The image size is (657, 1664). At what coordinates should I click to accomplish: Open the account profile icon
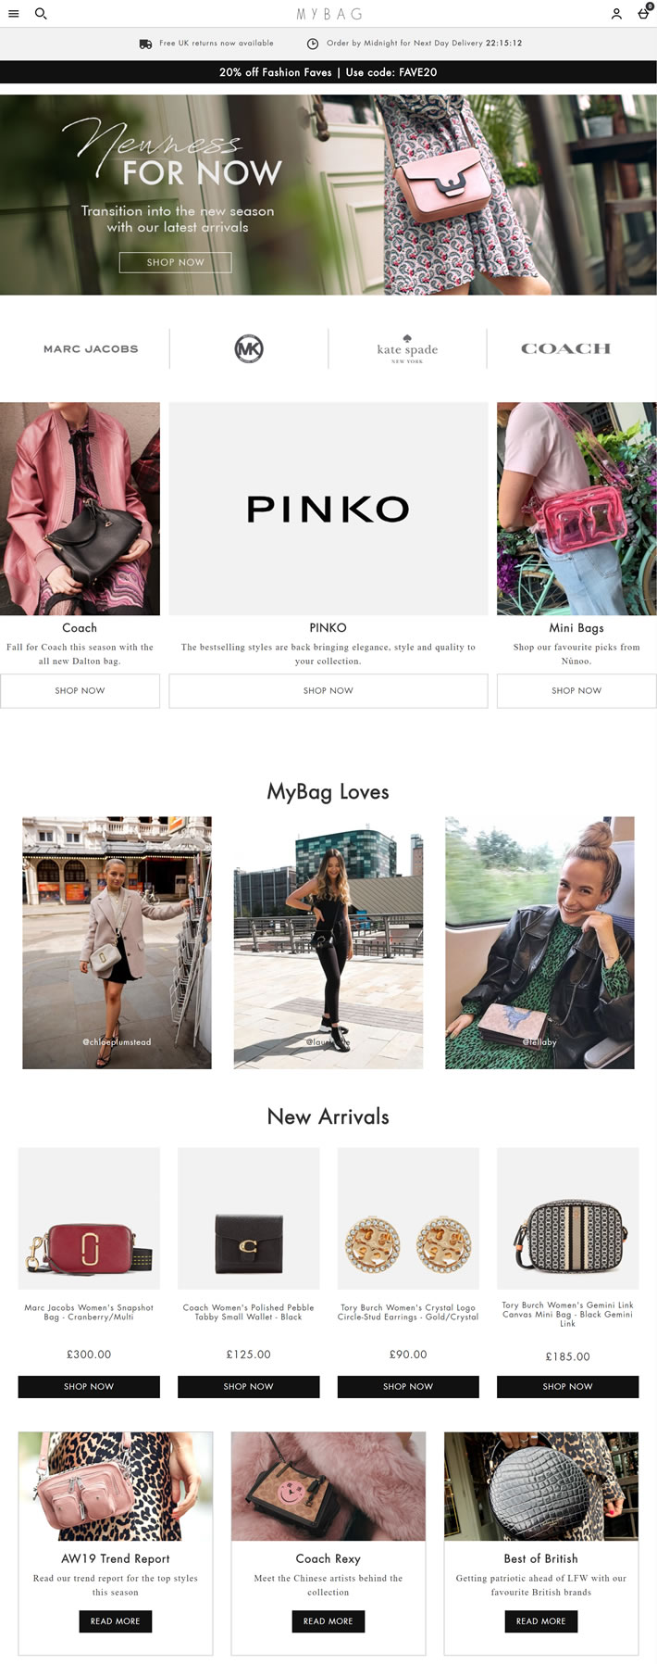click(616, 14)
